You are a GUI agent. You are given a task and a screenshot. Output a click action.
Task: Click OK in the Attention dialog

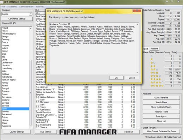click(116, 78)
